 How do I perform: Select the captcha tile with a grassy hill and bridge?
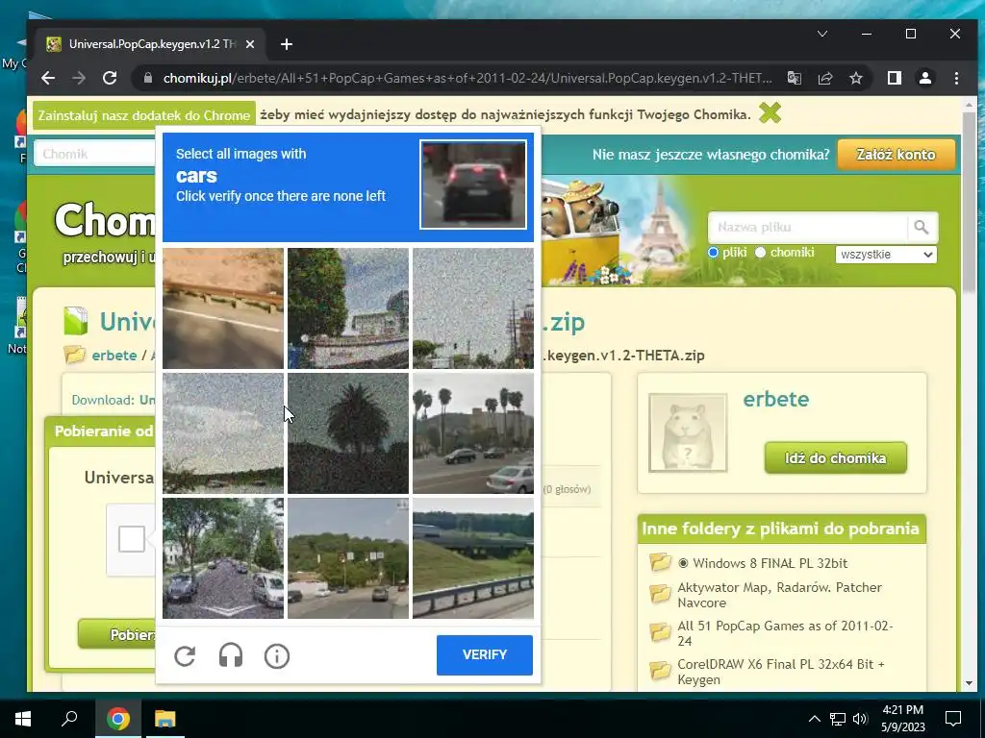(473, 558)
